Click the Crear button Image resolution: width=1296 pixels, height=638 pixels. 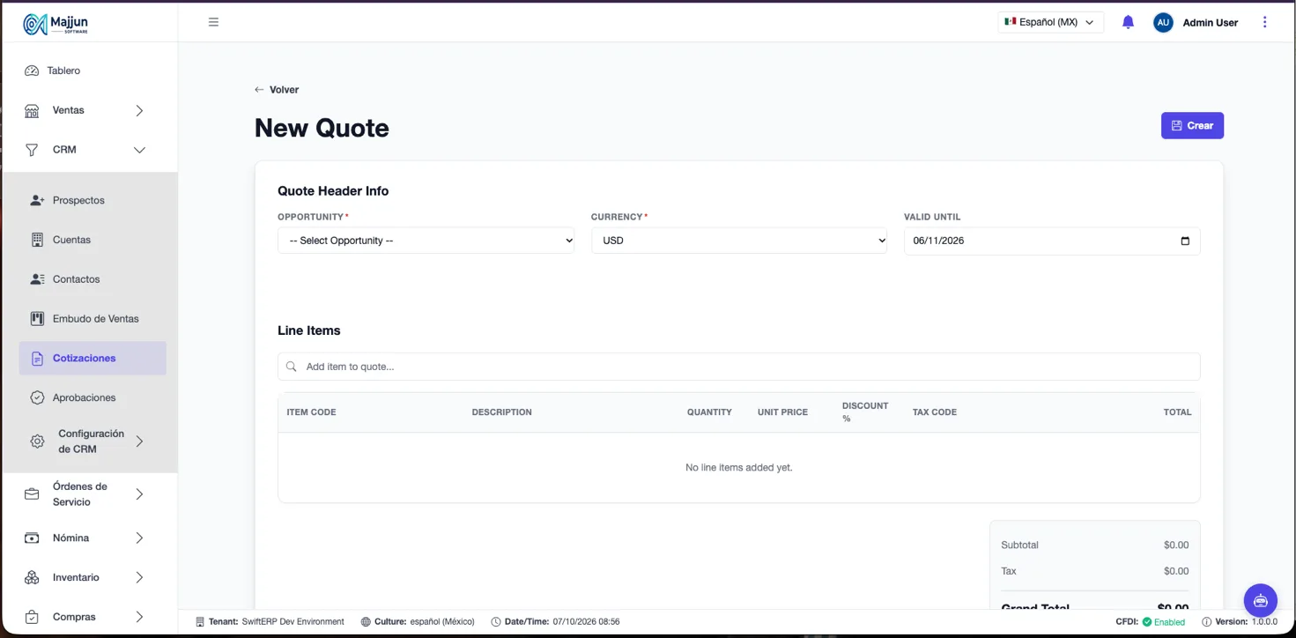[x=1192, y=126]
